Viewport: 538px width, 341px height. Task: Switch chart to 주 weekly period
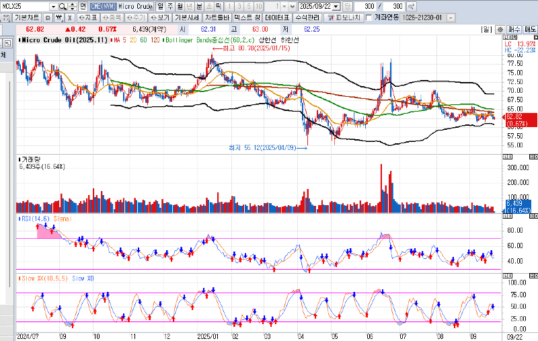(x=171, y=5)
